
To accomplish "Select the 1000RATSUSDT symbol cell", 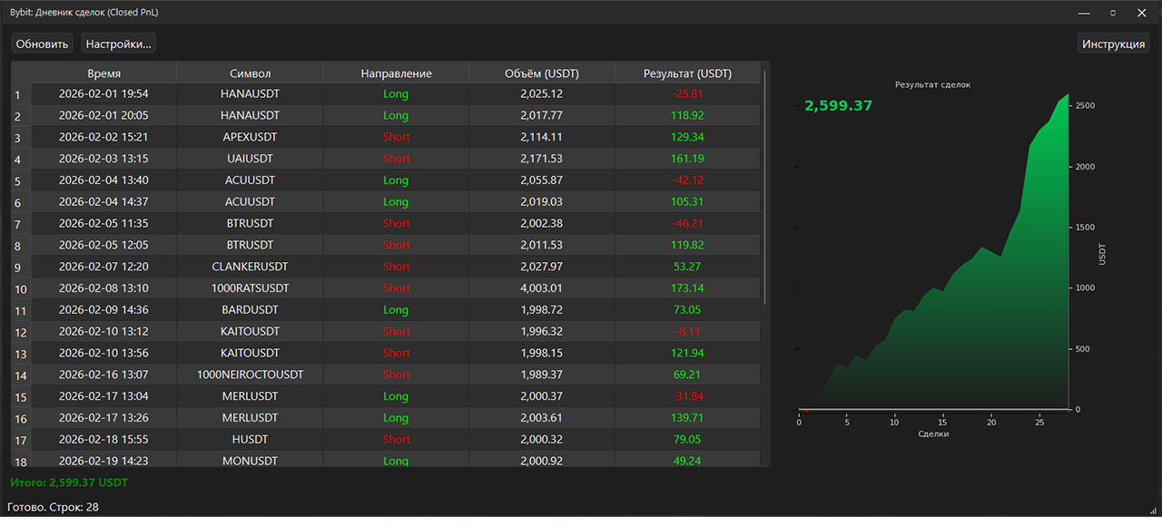I will 250,288.
